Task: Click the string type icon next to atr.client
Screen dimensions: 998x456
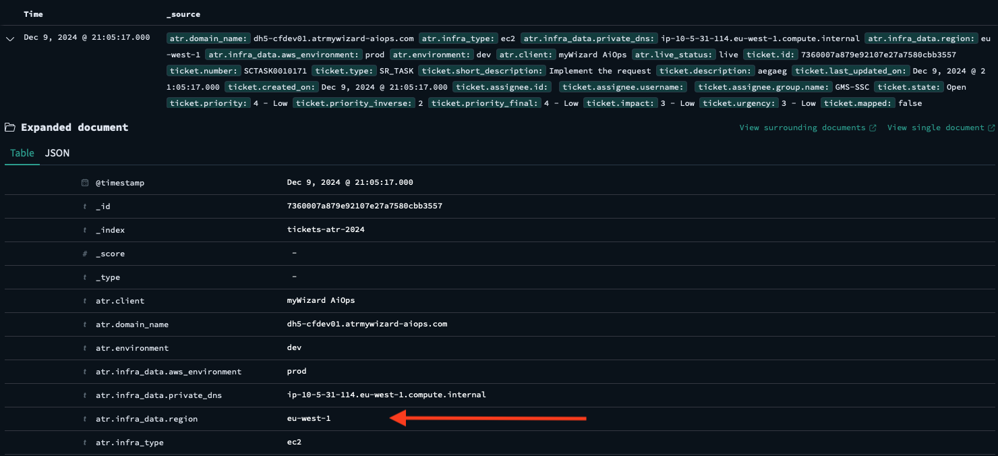Action: (x=84, y=301)
